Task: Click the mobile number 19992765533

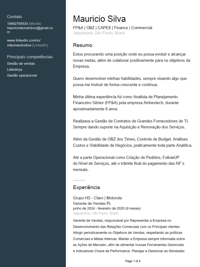Action: (x=17, y=24)
